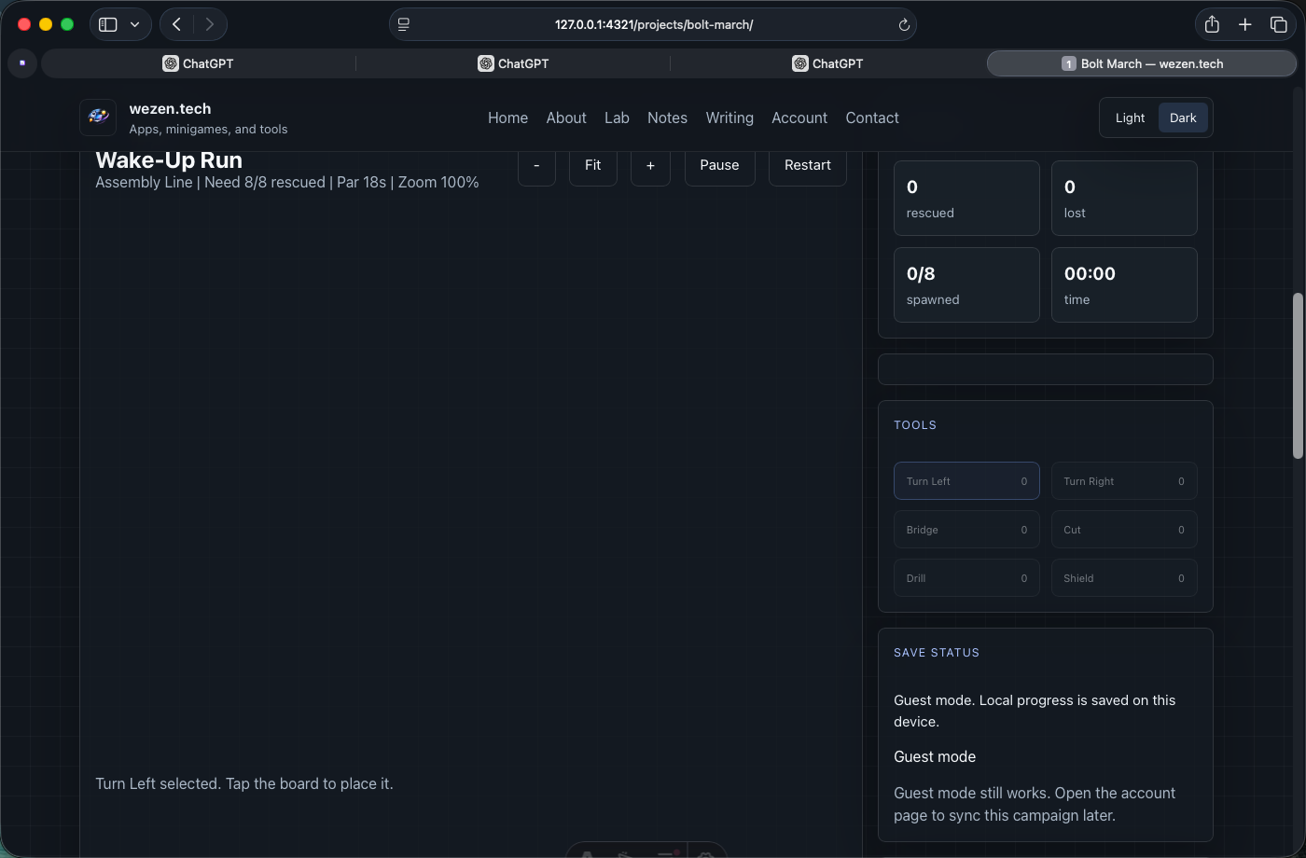Go back with the browser back arrow
Image resolution: width=1306 pixels, height=858 pixels.
coord(176,24)
